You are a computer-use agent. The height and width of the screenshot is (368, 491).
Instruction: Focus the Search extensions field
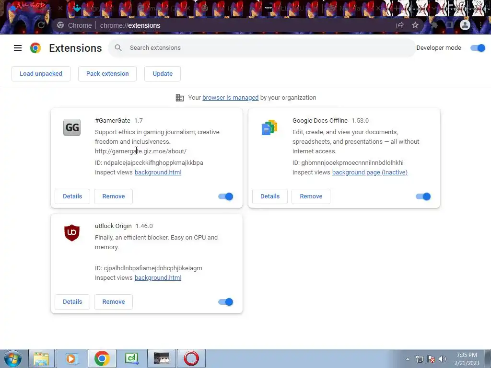tap(262, 48)
